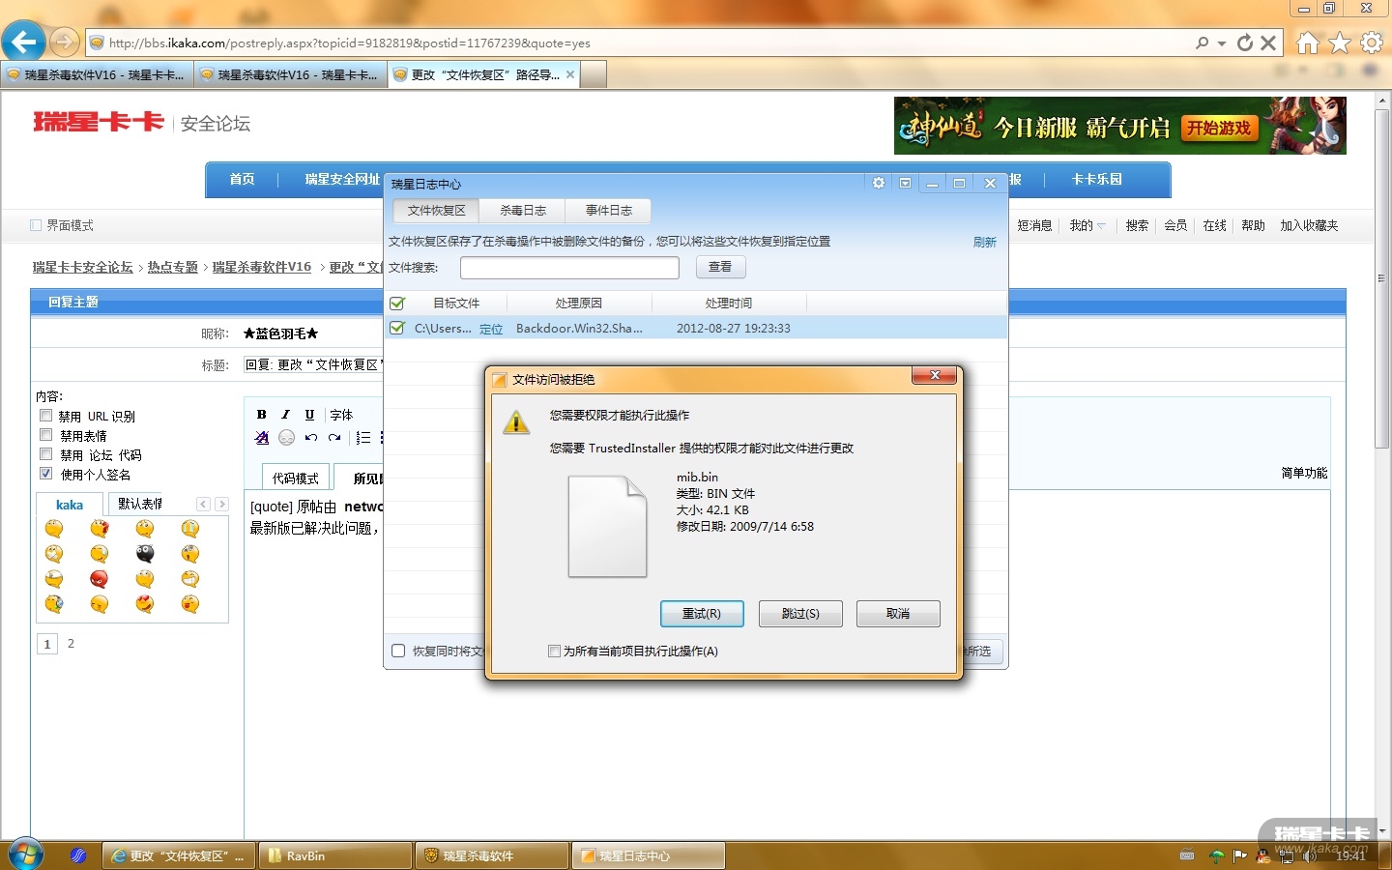Stop loading with the address bar X
The height and width of the screenshot is (870, 1392).
pyautogui.click(x=1268, y=43)
